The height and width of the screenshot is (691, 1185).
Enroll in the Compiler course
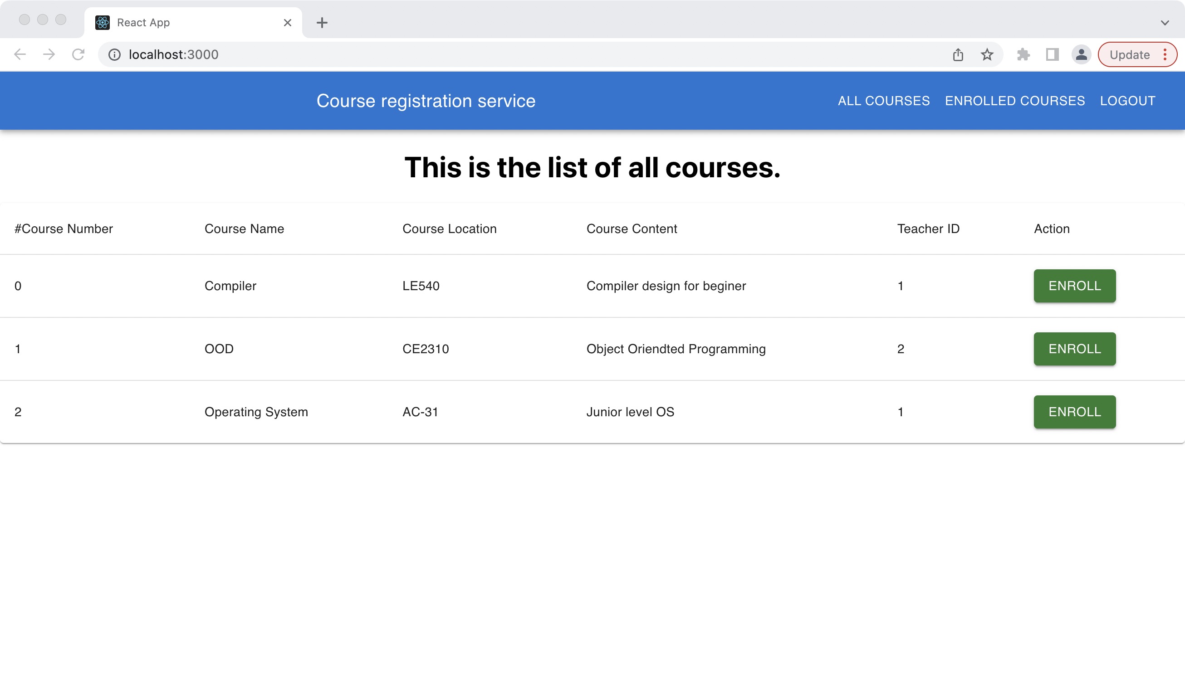pyautogui.click(x=1074, y=285)
